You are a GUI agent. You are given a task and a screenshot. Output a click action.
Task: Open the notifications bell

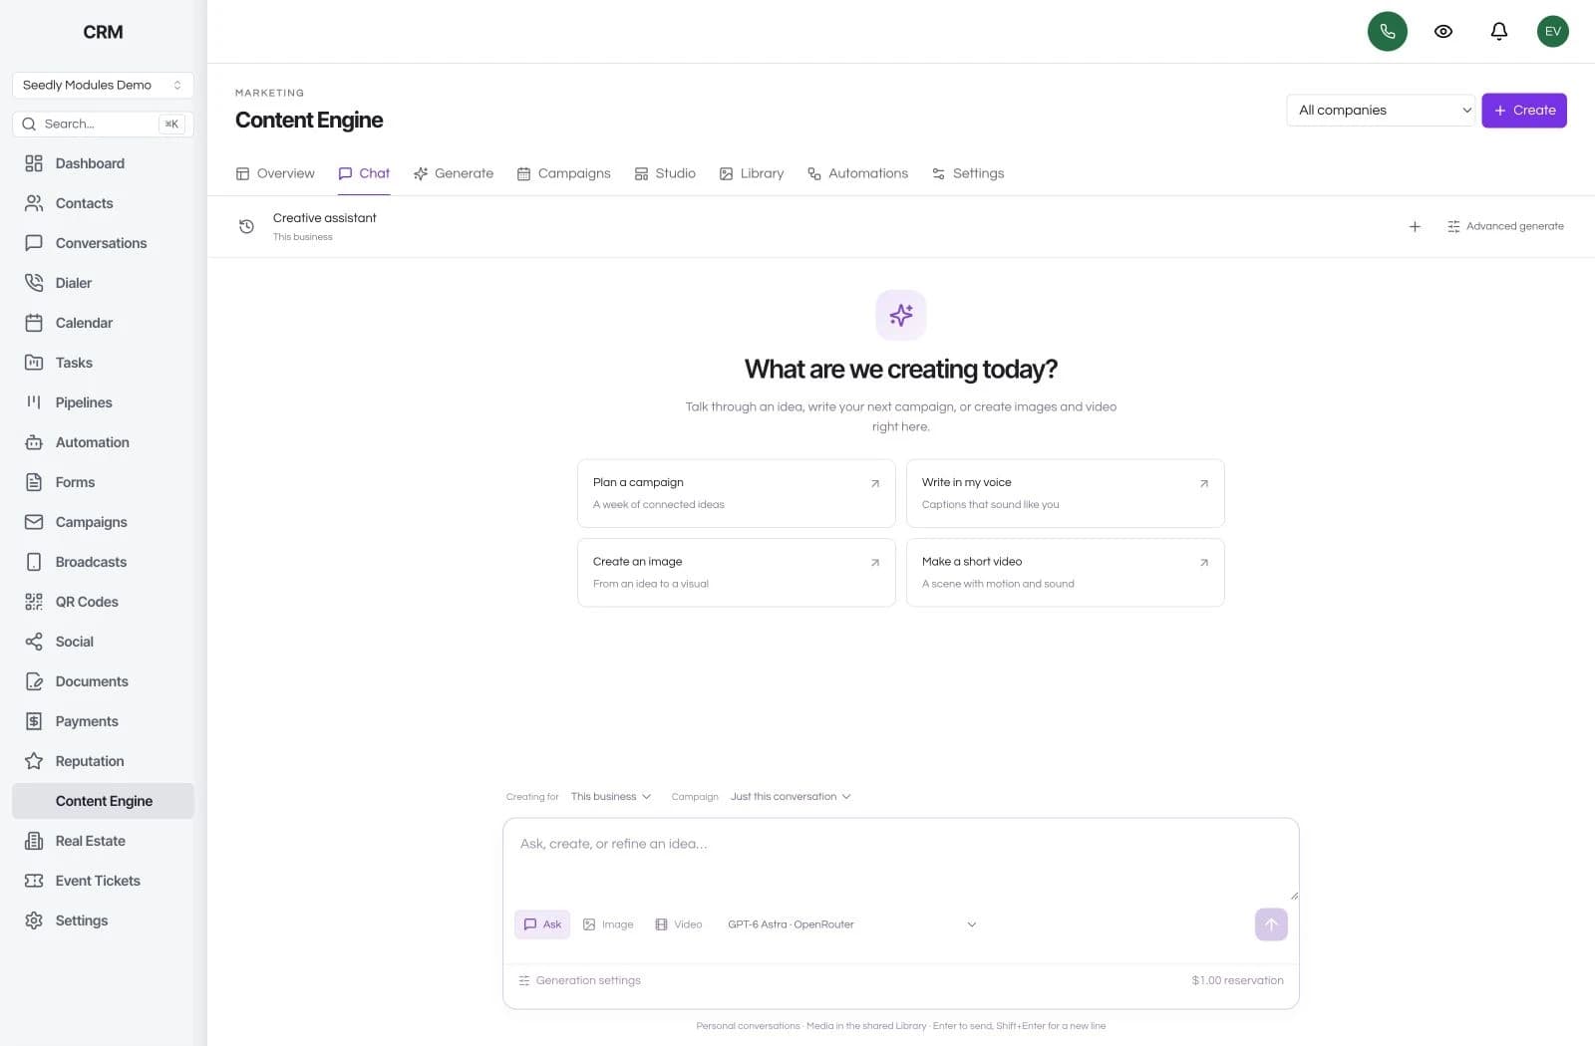point(1498,32)
